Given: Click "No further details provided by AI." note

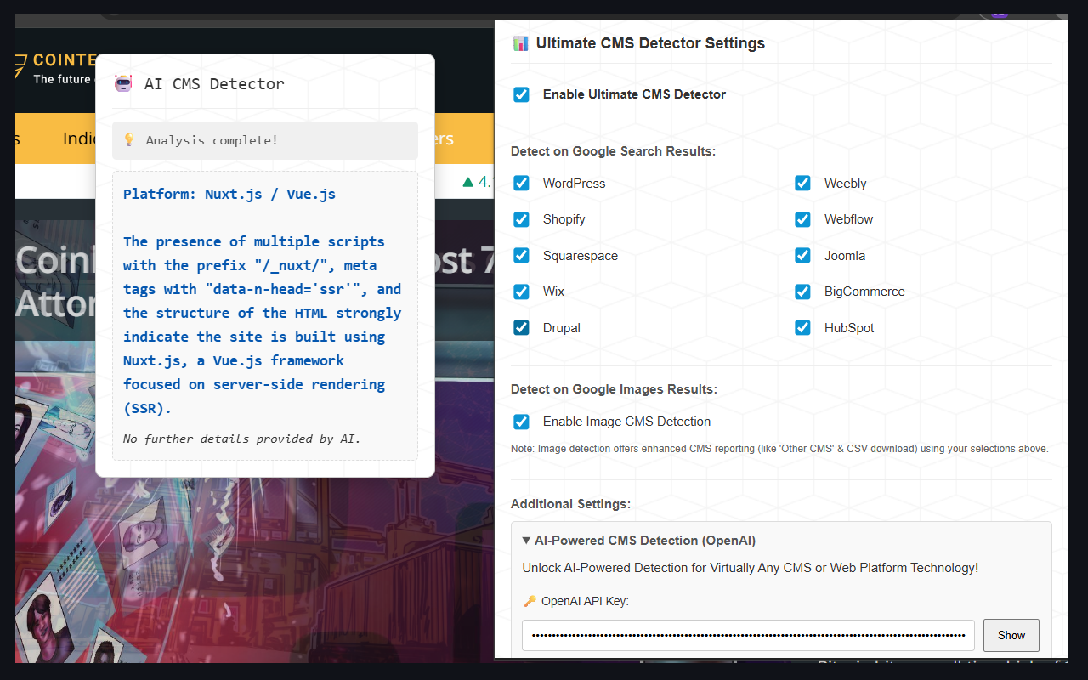Looking at the screenshot, I should [242, 439].
